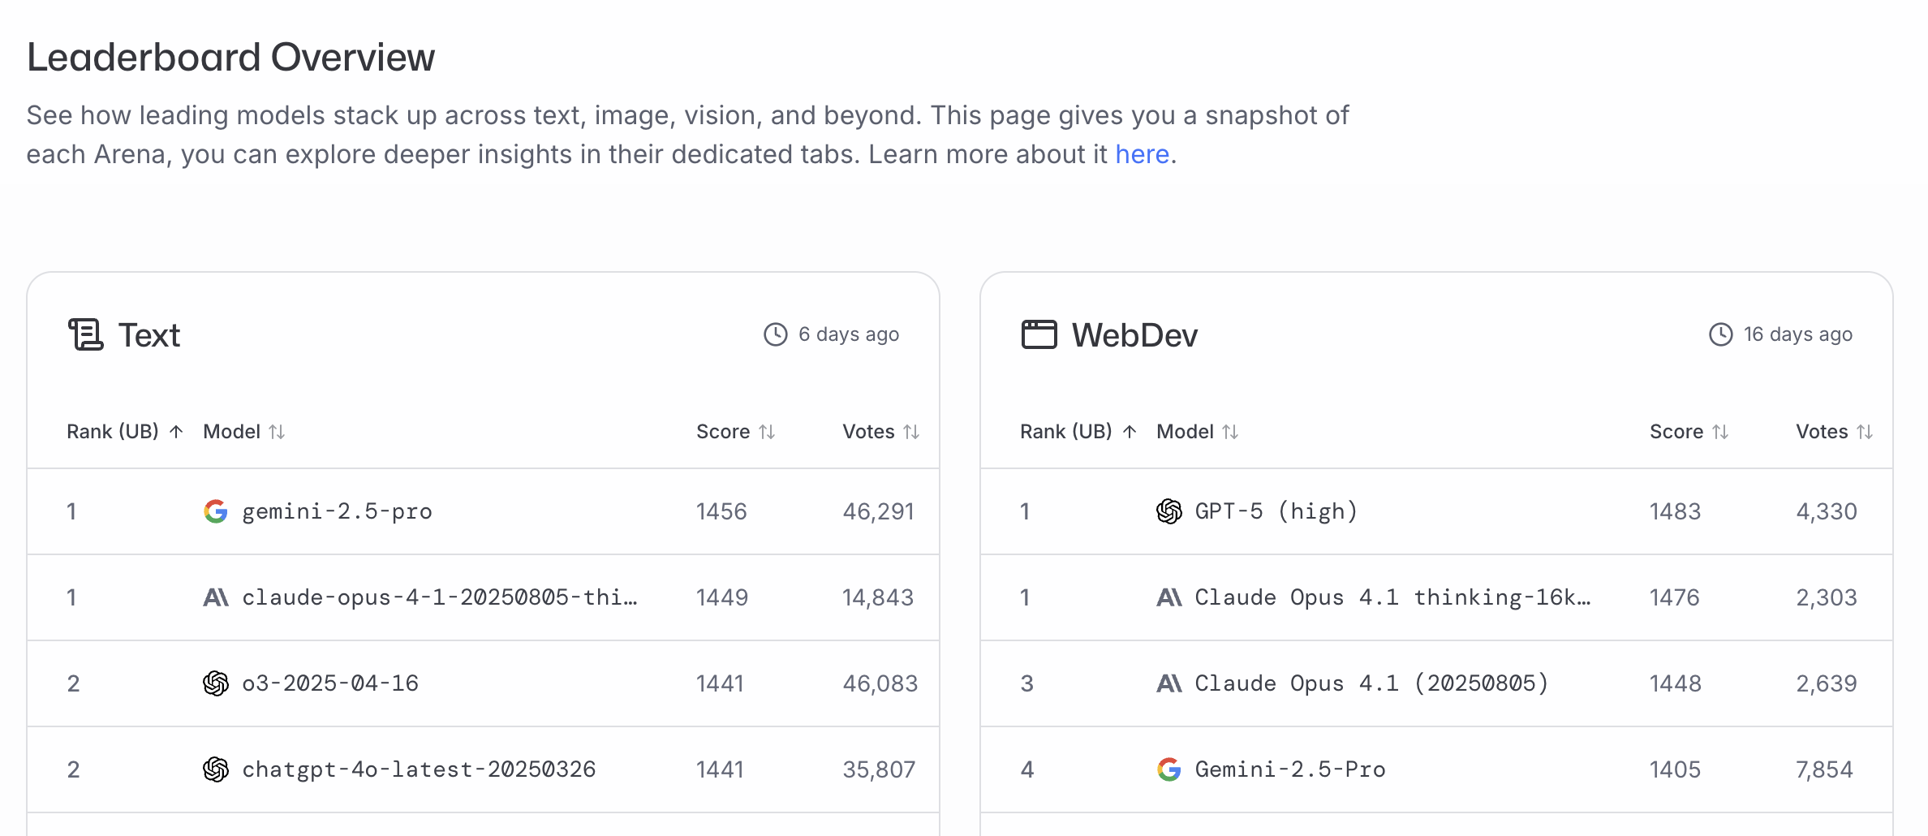Select the chatgpt-4o-latest-20250326 model name
This screenshot has height=836, width=1928.
click(419, 769)
